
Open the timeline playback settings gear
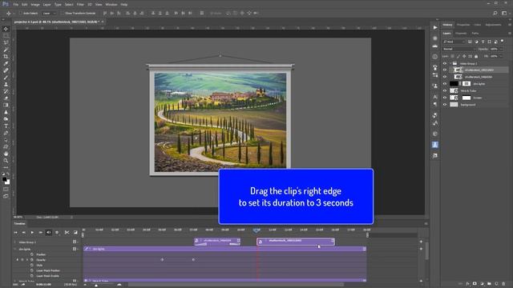tap(57, 232)
